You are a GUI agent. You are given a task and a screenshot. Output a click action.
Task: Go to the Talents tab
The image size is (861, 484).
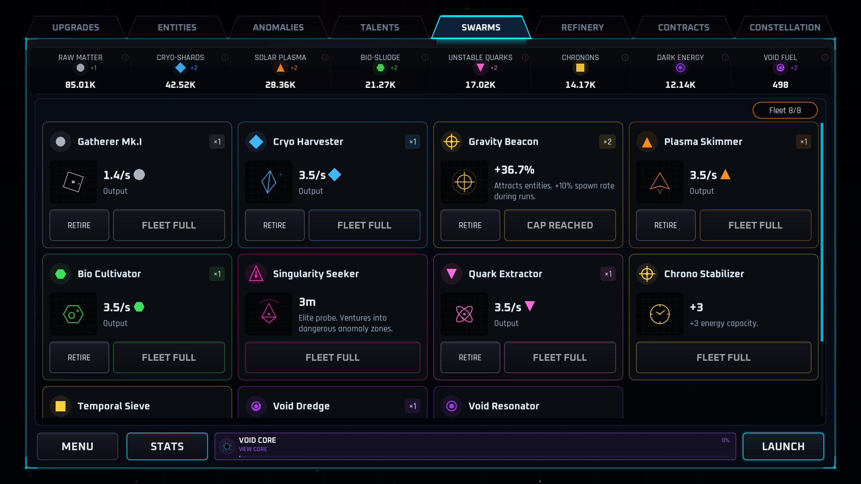[x=380, y=27]
